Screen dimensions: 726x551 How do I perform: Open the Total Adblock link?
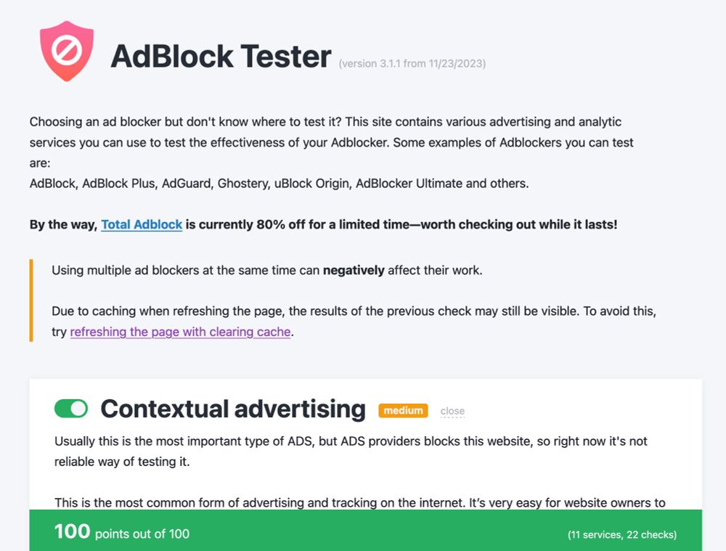(x=142, y=224)
